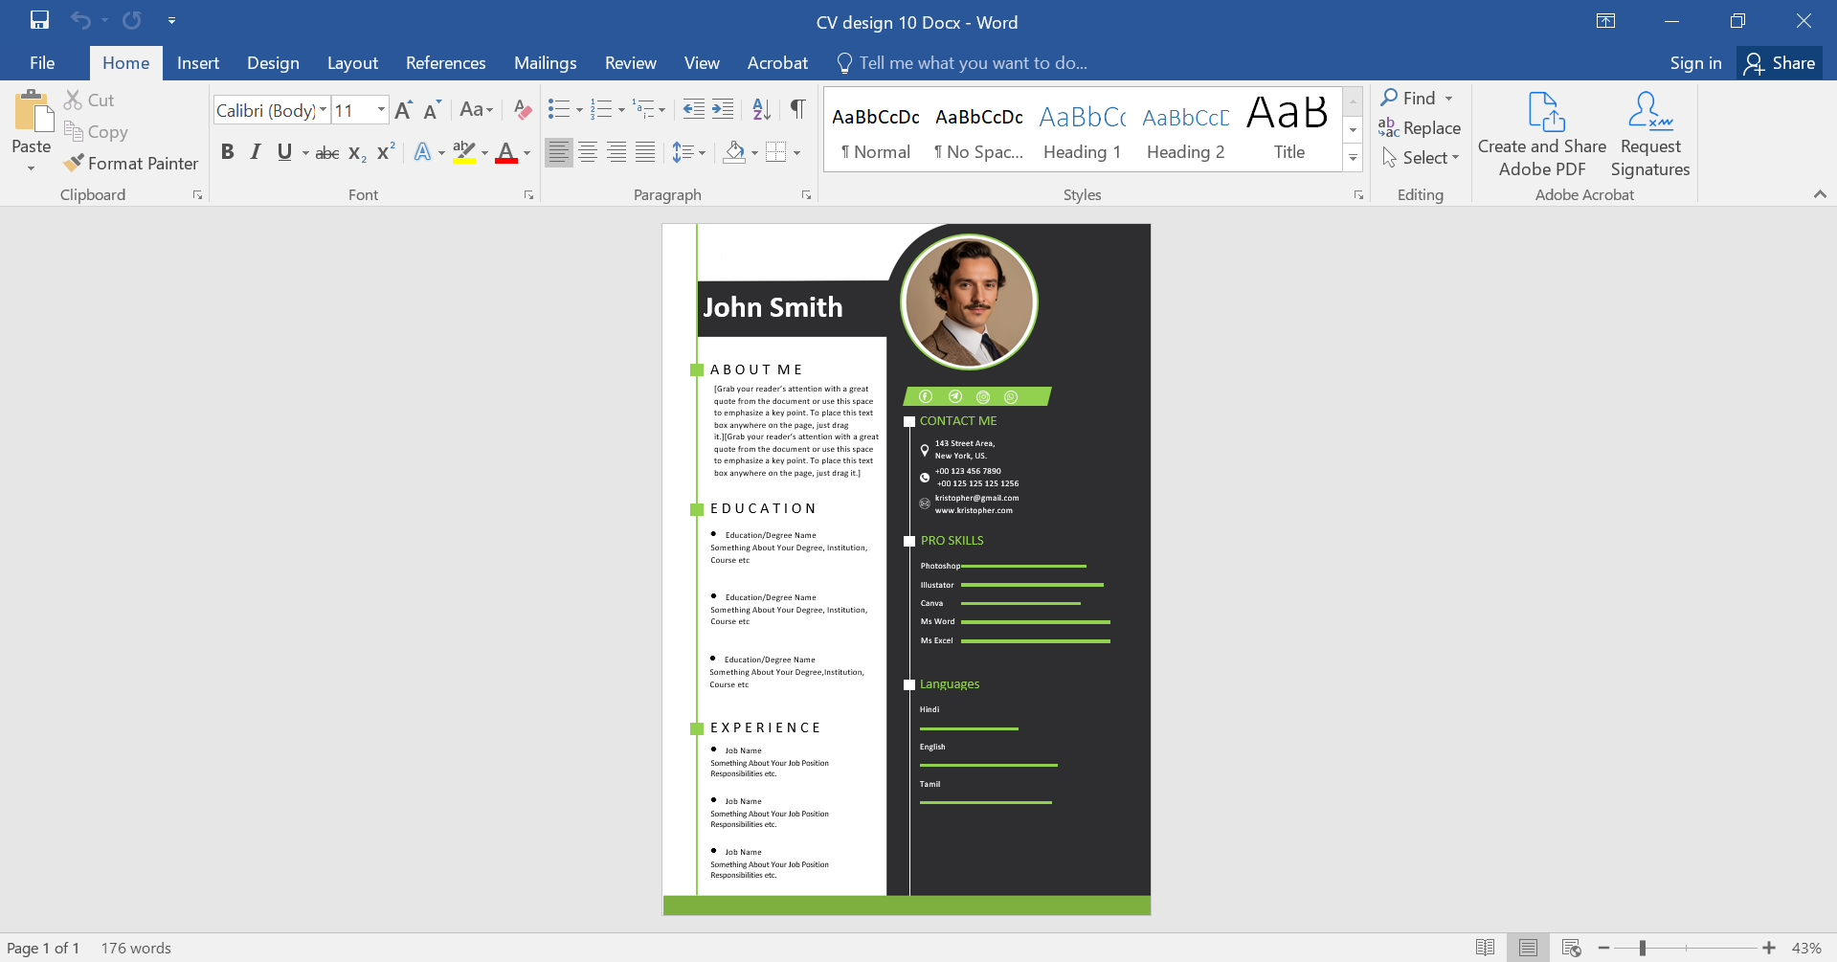This screenshot has width=1837, height=962.
Task: Click the word count in the status bar
Action: [135, 948]
